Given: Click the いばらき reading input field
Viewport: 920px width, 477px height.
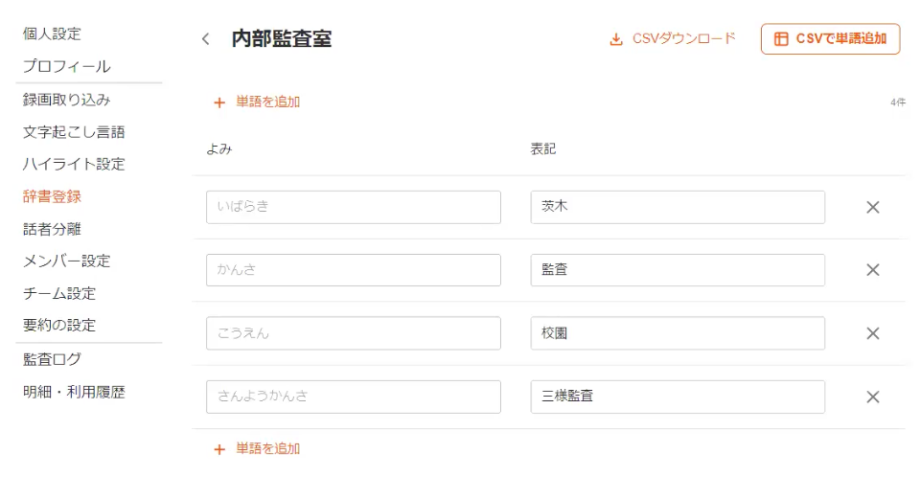Looking at the screenshot, I should [353, 207].
